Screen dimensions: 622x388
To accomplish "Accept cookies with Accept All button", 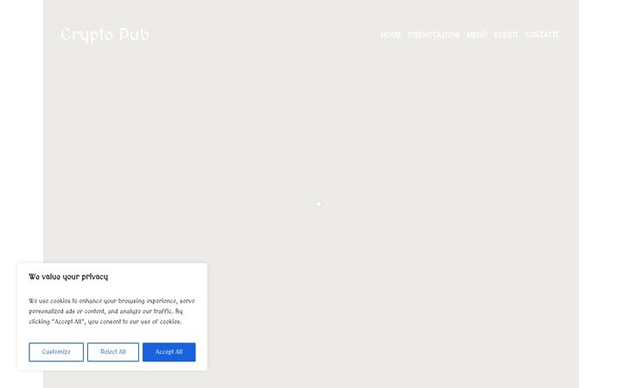I will (169, 352).
